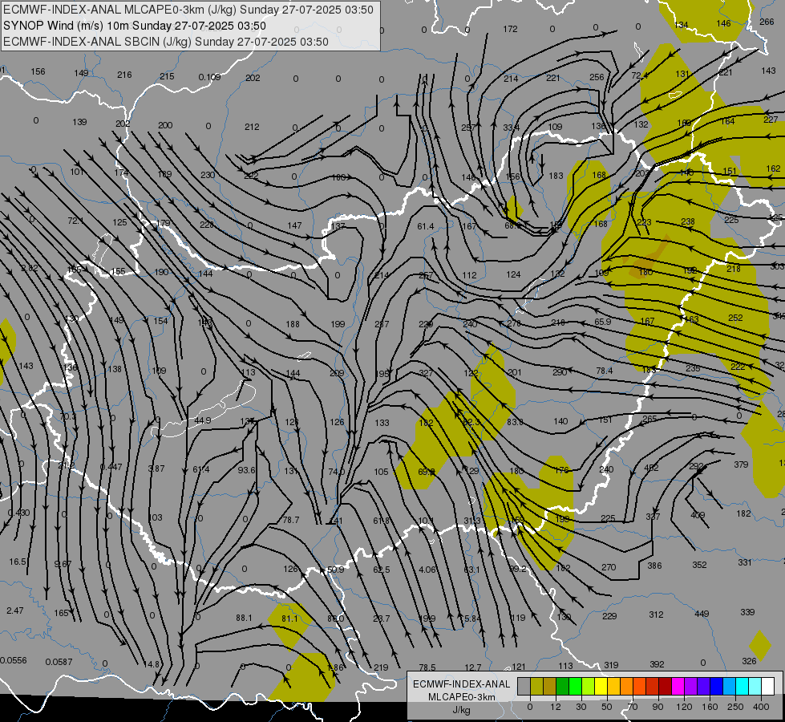Viewport: 785px width, 722px height.
Task: Click the '14.8' value on the map
Action: point(152,664)
